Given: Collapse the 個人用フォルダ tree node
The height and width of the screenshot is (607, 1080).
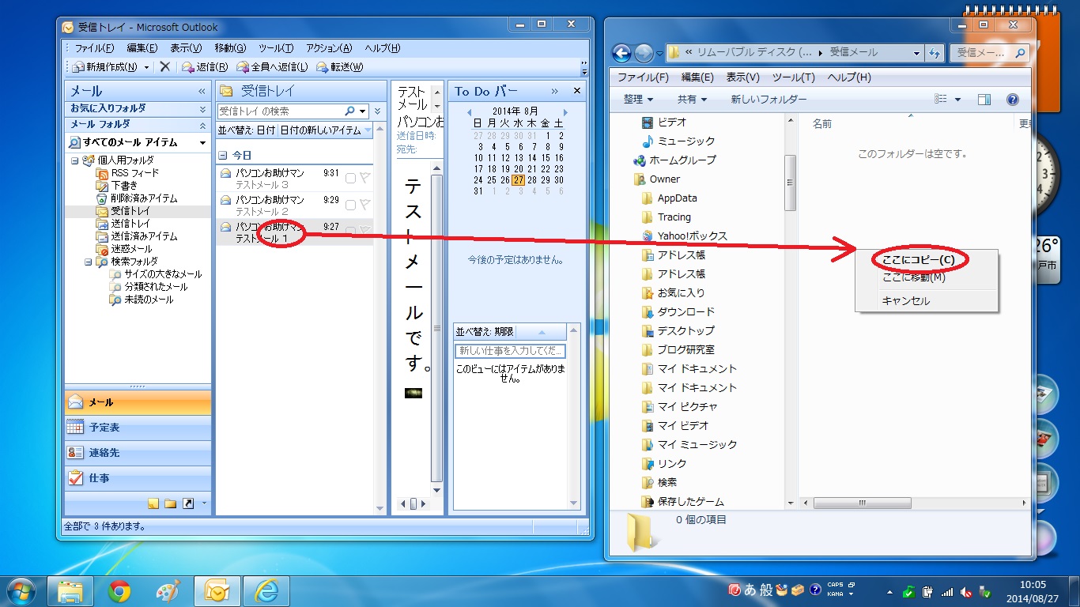Looking at the screenshot, I should pyautogui.click(x=74, y=160).
